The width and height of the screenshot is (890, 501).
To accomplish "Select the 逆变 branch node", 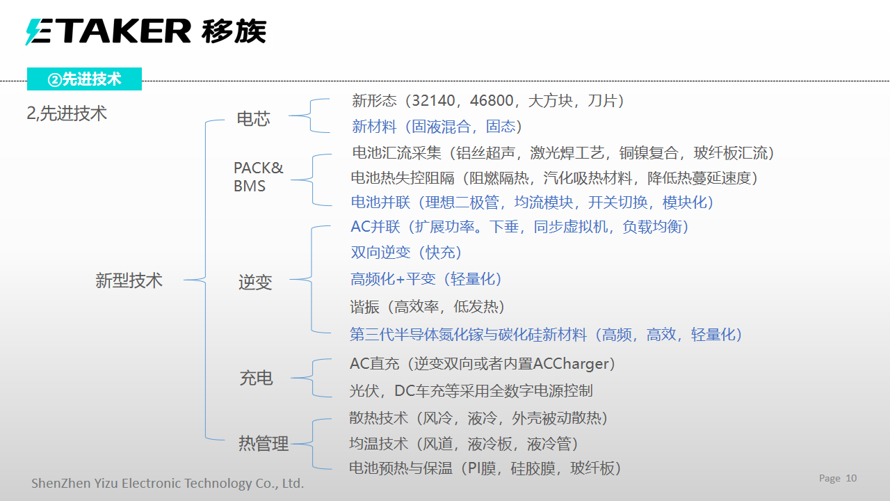I will pyautogui.click(x=255, y=283).
